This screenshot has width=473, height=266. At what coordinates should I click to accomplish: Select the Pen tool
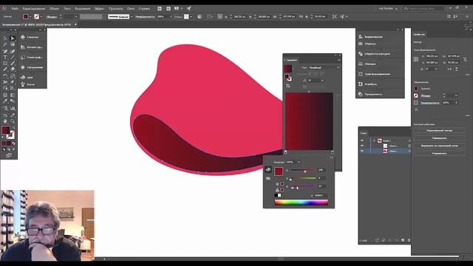5,51
